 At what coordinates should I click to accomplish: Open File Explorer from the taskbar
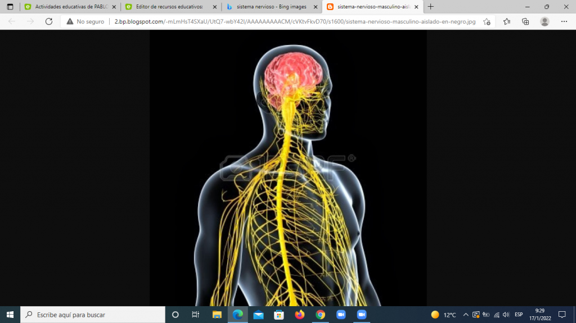pos(217,315)
